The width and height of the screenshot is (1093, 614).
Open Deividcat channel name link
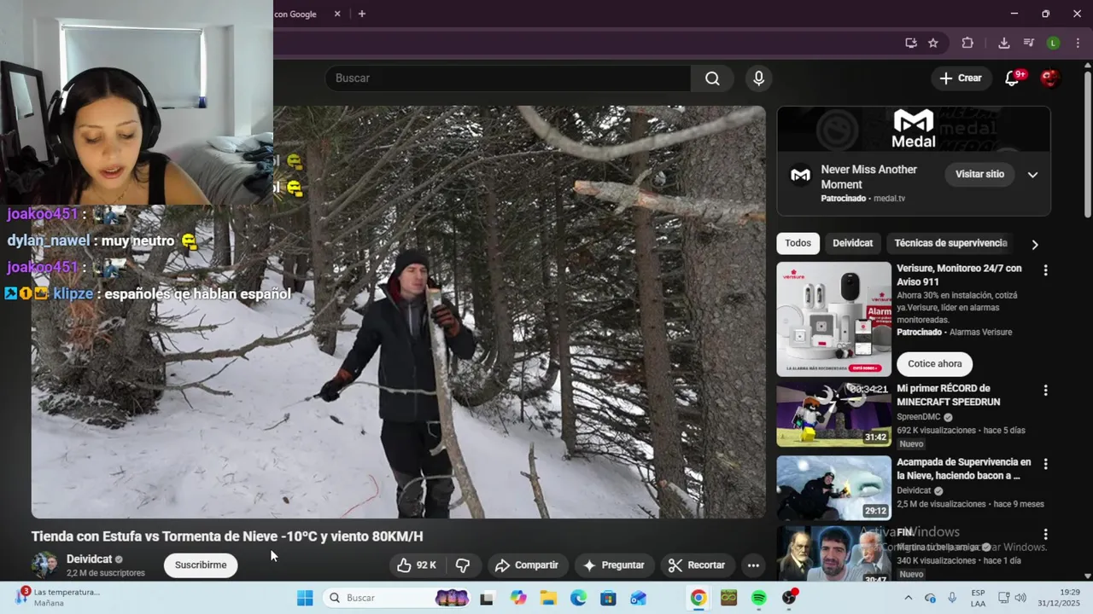click(x=90, y=559)
